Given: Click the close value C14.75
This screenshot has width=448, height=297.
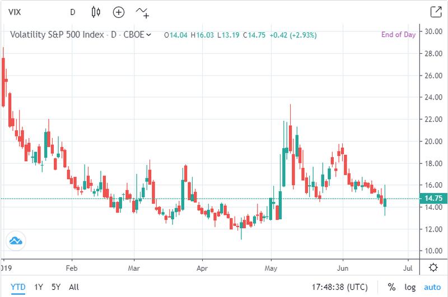Looking at the screenshot, I should click(254, 35).
